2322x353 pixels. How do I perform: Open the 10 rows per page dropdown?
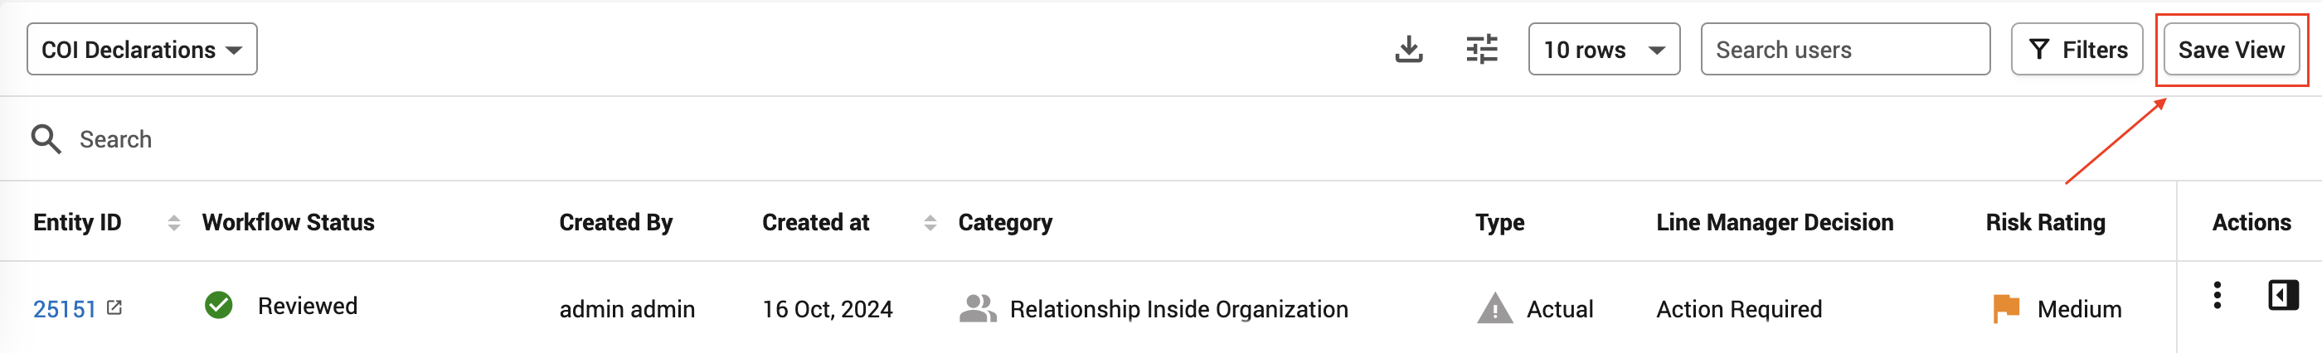pos(1604,50)
